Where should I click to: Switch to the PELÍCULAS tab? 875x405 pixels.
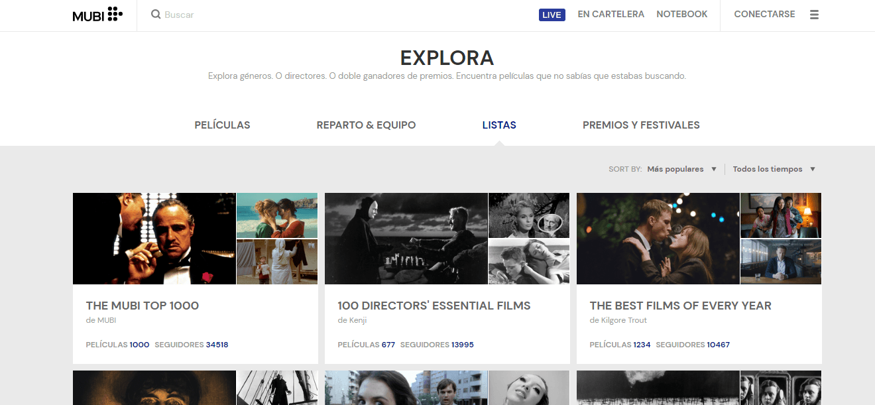pyautogui.click(x=222, y=125)
